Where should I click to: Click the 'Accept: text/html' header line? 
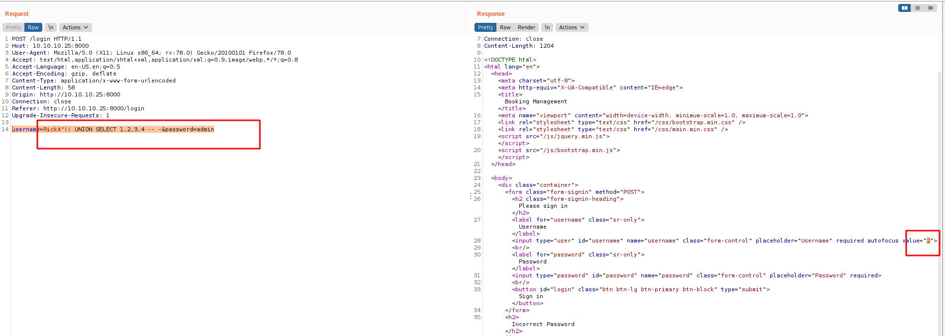tap(155, 60)
